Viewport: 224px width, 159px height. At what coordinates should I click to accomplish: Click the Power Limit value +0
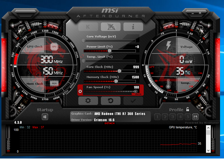pos(137,47)
